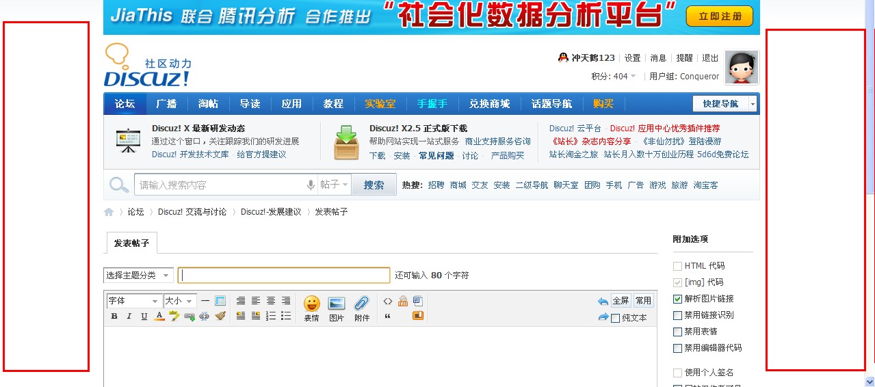The height and width of the screenshot is (387, 875).
Task: Align text to the left
Action: click(x=256, y=301)
